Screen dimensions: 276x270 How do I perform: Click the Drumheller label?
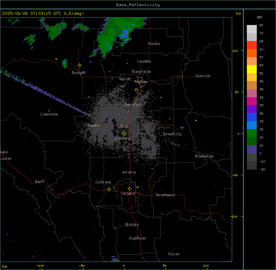pos(204,156)
